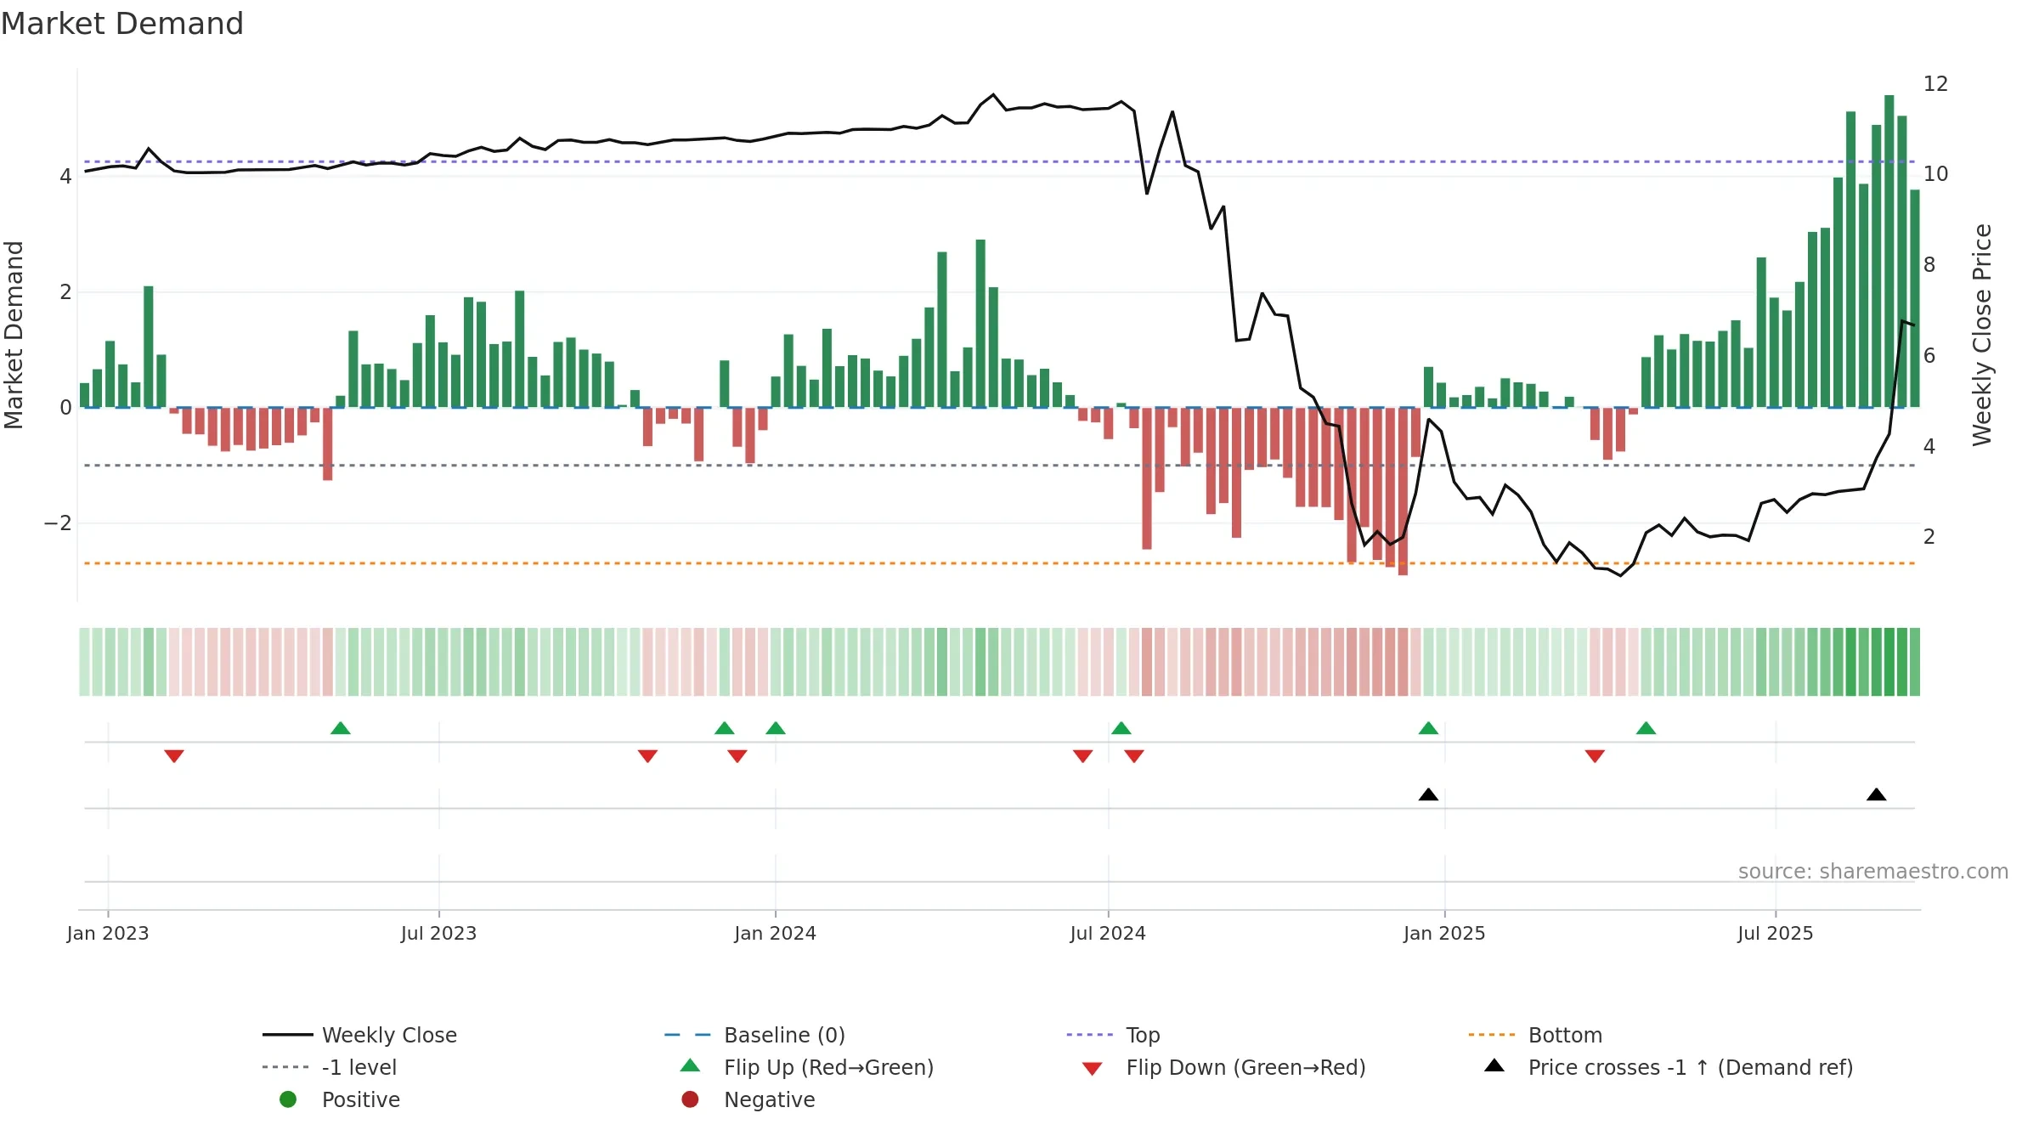2039x1147 pixels.
Task: Select the black price-cross marker before Jan 2025
Action: click(x=1429, y=794)
